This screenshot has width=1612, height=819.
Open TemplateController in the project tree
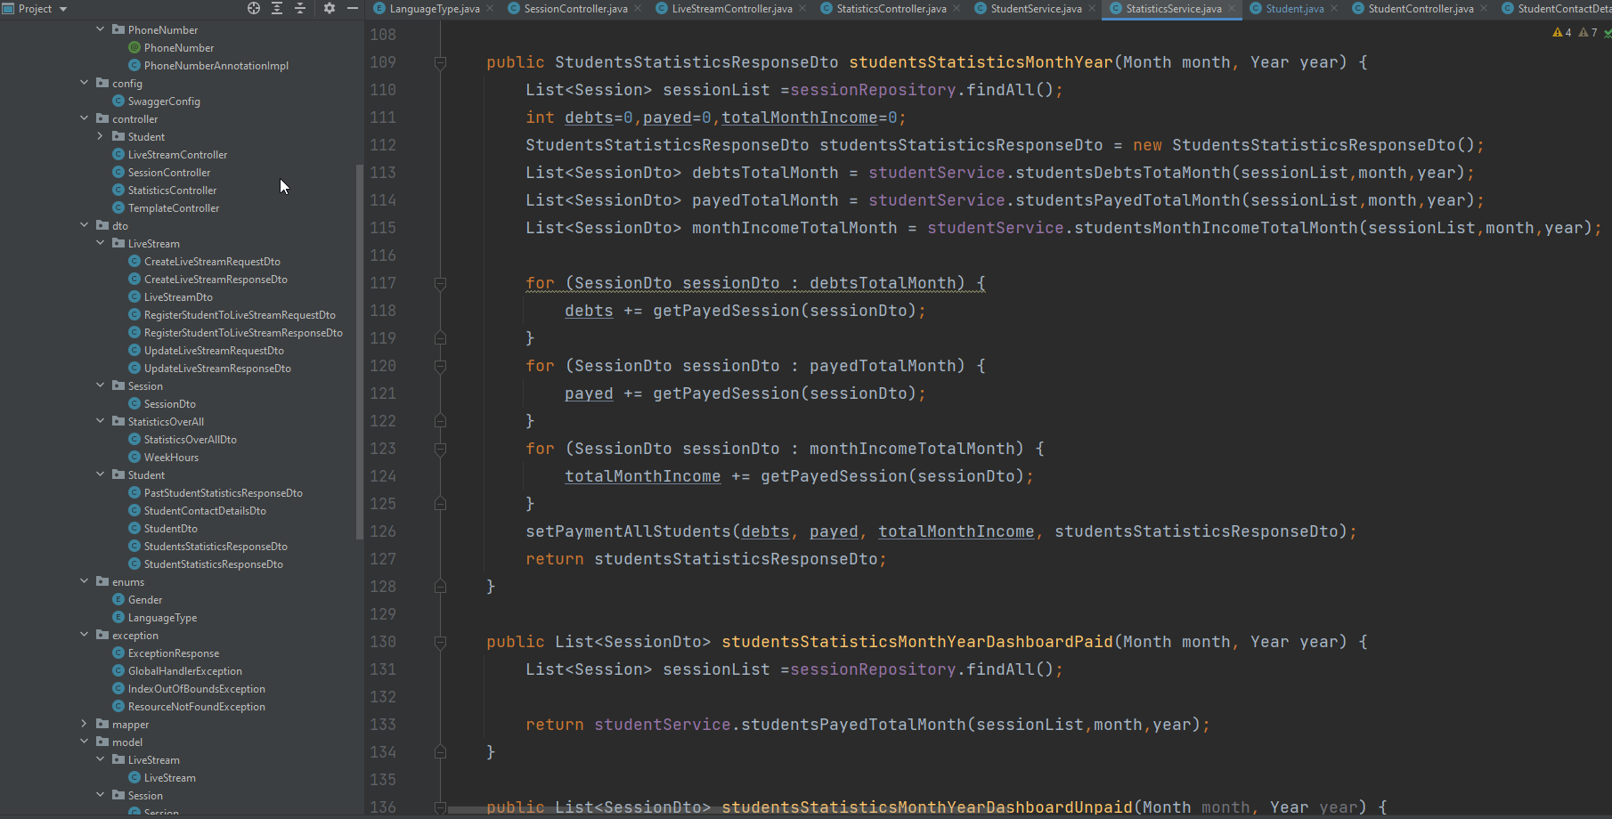(x=174, y=207)
